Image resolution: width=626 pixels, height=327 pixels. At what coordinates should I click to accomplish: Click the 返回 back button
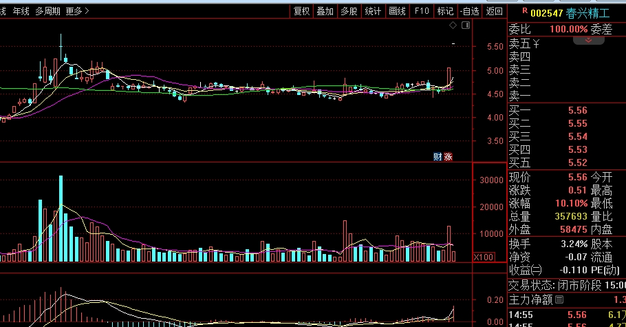[x=494, y=11]
